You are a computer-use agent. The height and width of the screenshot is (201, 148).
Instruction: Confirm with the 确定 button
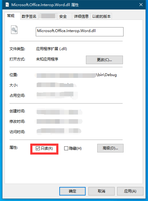[72, 191]
